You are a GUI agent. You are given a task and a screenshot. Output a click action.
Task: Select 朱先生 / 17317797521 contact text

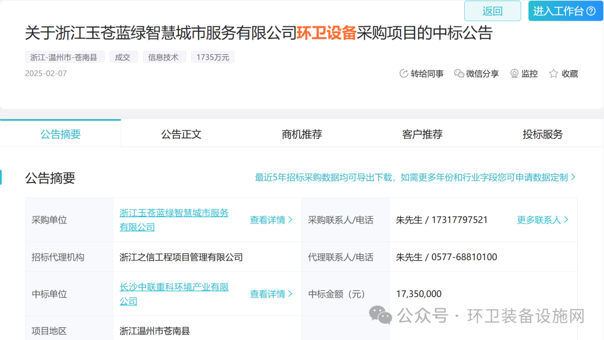click(x=442, y=219)
